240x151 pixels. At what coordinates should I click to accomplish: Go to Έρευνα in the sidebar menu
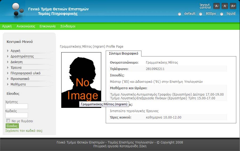(x=16, y=67)
